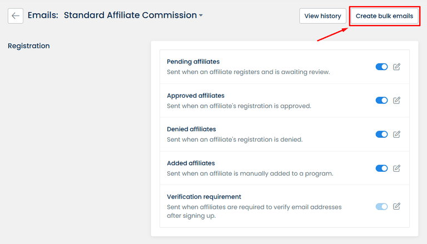427x244 pixels.
Task: Click Create bulk emails button
Action: click(x=384, y=16)
